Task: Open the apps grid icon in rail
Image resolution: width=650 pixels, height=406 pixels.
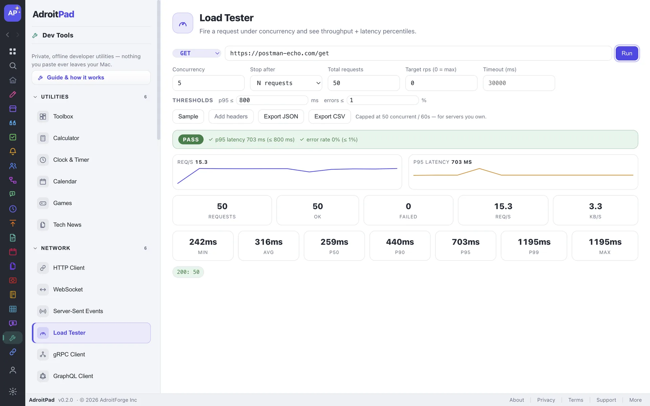Action: pos(13,51)
